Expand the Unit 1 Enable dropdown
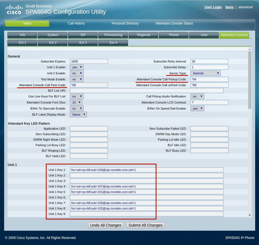This screenshot has width=259, height=245. coord(77,67)
